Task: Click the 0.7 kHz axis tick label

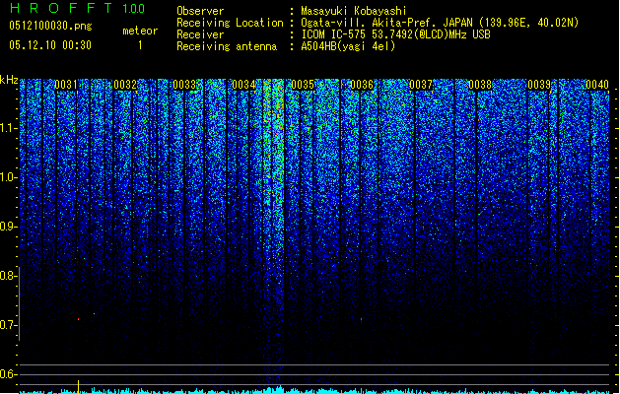Action: pos(9,325)
